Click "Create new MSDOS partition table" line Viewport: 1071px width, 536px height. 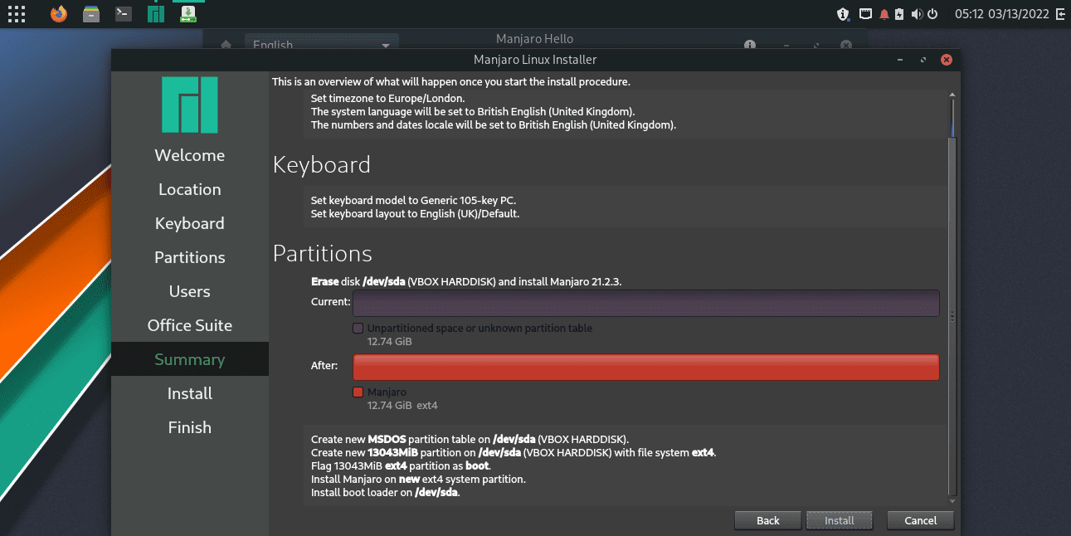pyautogui.click(x=470, y=439)
